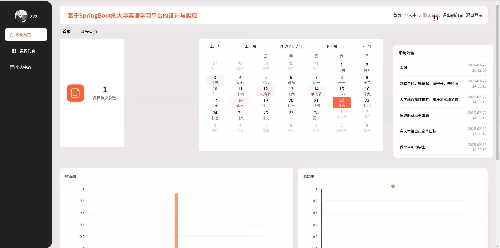Open 个人中心 in top navigation
Viewport: 500px width, 248px height.
pyautogui.click(x=412, y=15)
